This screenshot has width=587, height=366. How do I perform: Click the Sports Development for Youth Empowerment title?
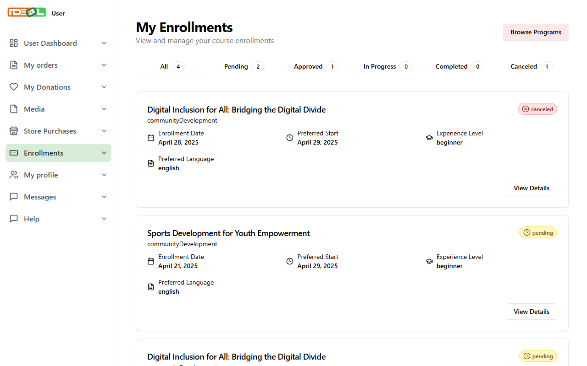228,233
